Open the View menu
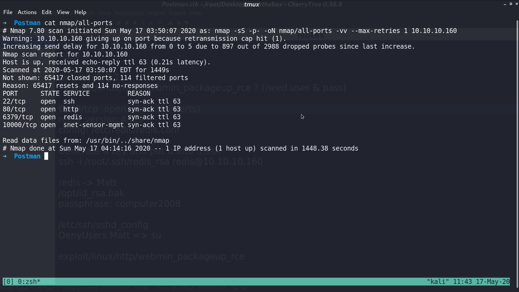The image size is (519, 292). pyautogui.click(x=63, y=12)
